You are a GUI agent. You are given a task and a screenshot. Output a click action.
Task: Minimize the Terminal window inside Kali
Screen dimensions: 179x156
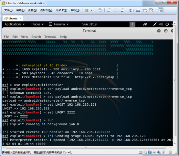click(x=159, y=31)
